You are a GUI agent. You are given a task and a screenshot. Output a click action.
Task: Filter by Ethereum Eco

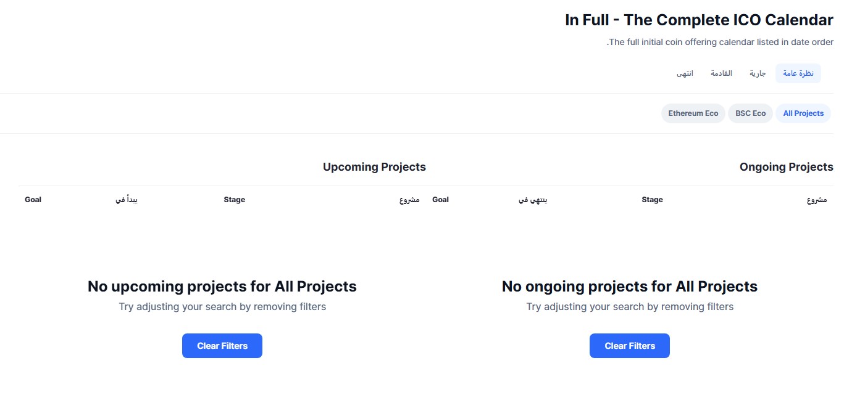693,113
